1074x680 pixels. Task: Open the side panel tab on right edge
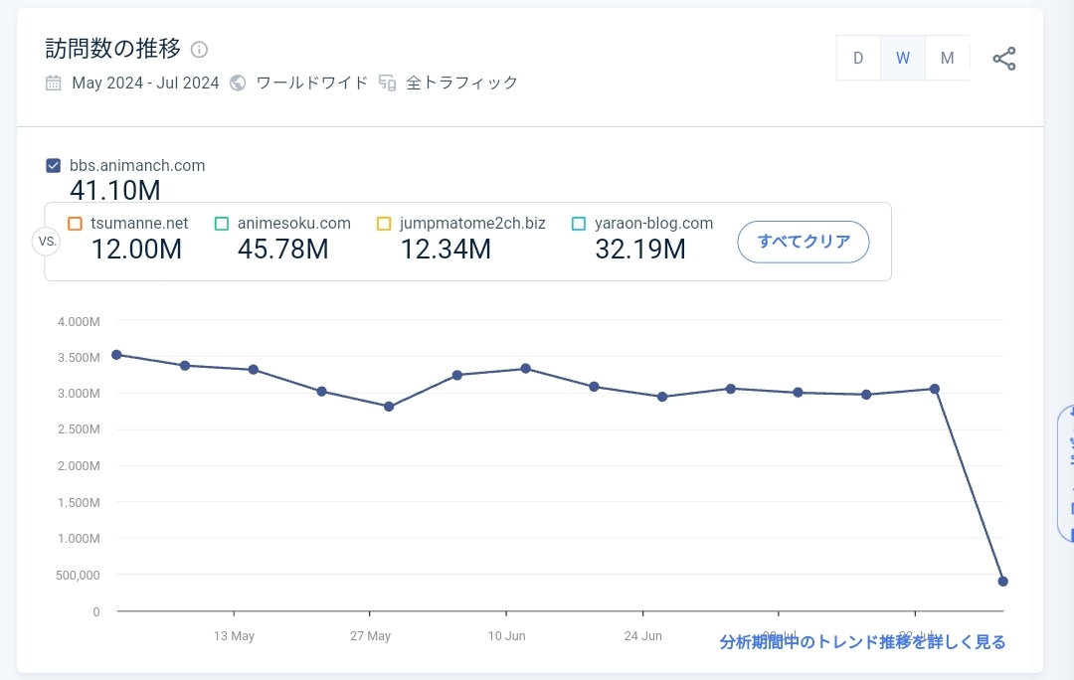point(1066,473)
